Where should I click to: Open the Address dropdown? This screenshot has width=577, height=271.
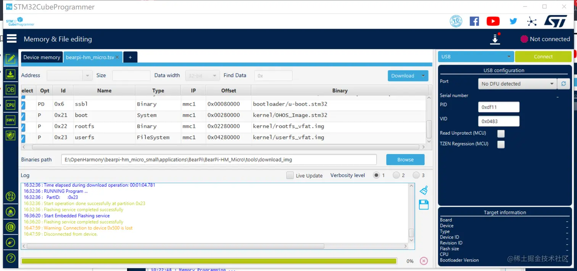pyautogui.click(x=88, y=76)
